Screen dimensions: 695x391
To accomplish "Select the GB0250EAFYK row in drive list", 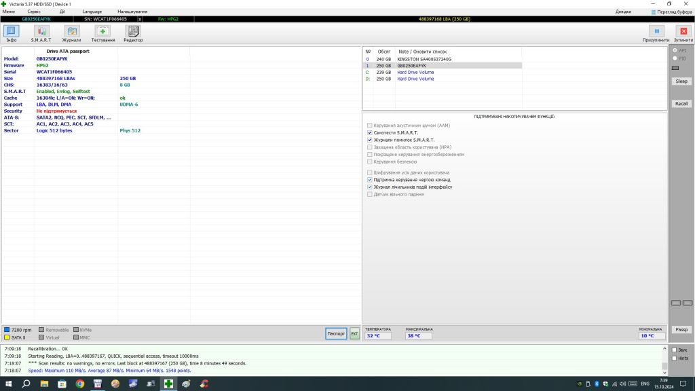I will tap(443, 66).
